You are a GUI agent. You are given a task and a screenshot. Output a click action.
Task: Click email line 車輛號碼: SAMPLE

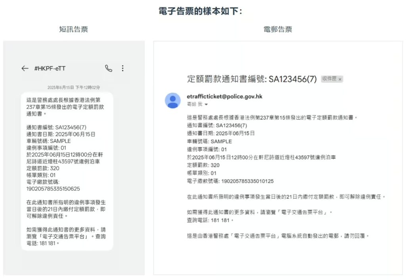pyautogui.click(x=209, y=142)
